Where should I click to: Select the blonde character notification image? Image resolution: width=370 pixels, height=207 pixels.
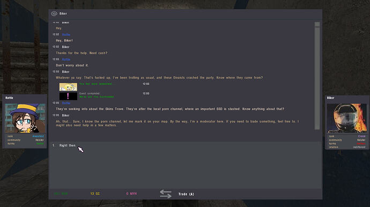click(68, 87)
